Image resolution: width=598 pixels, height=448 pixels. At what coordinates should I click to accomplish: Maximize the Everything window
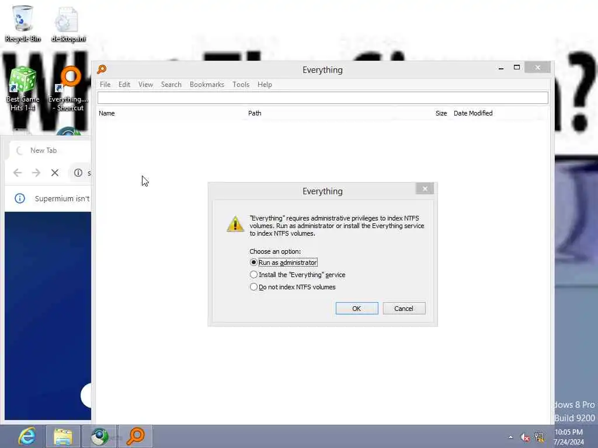(x=517, y=68)
